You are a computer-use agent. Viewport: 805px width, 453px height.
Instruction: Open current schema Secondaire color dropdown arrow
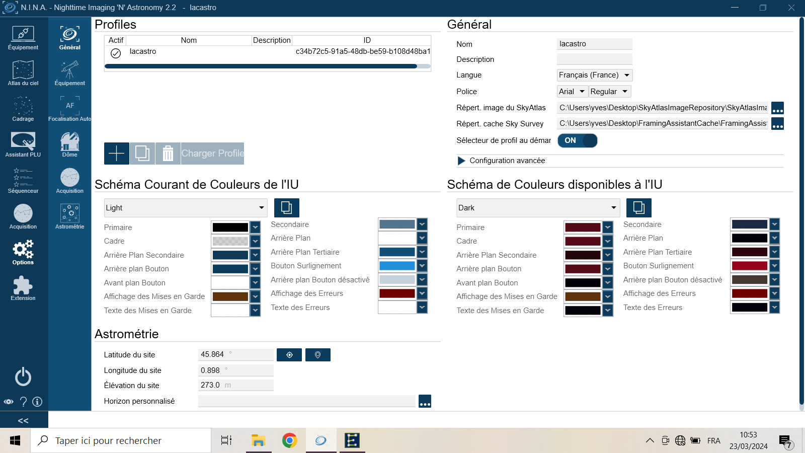pyautogui.click(x=422, y=224)
